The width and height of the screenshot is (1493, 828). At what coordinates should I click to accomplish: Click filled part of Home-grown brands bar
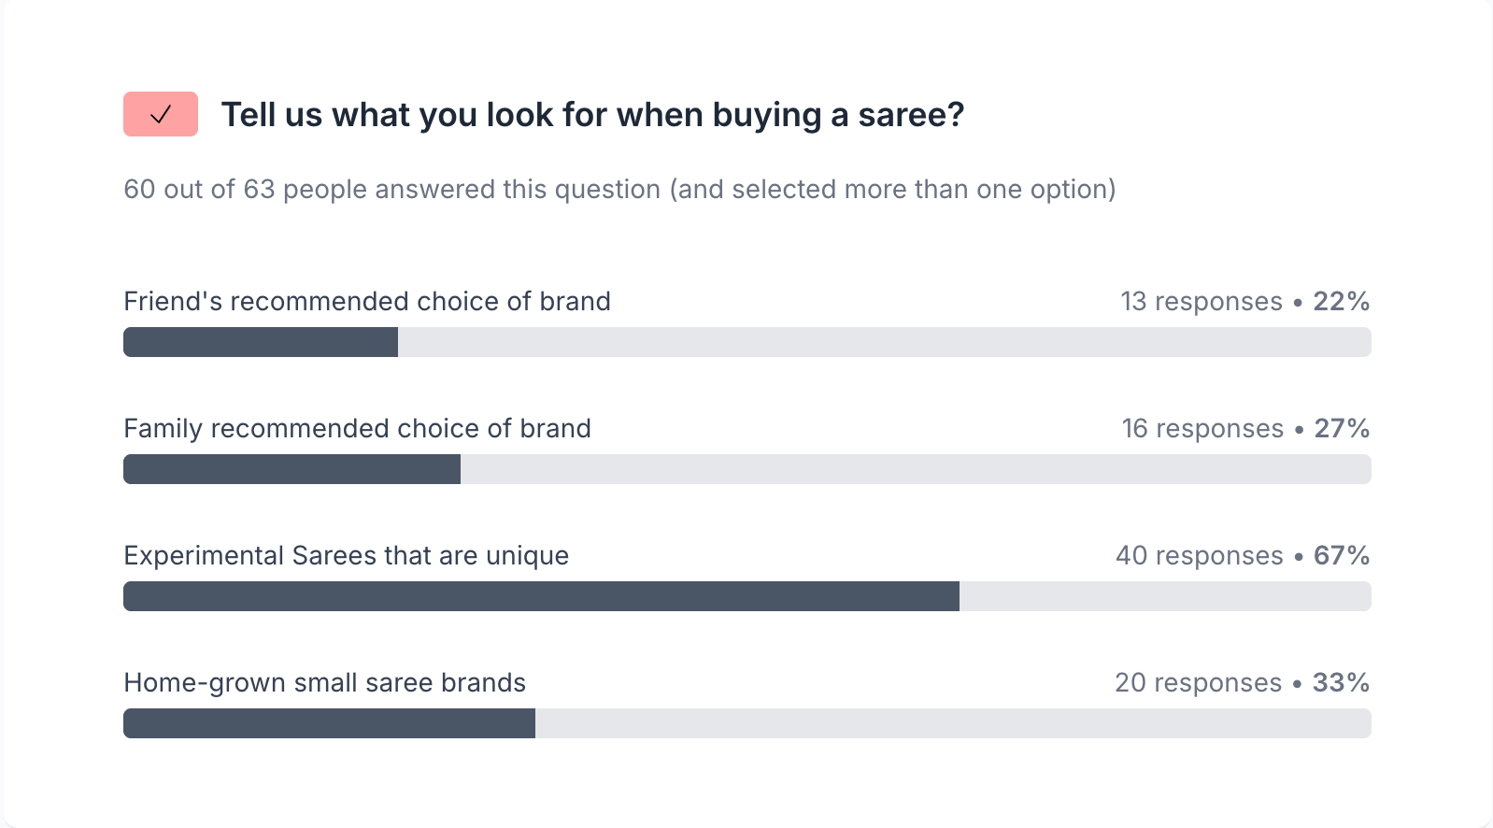point(329,723)
